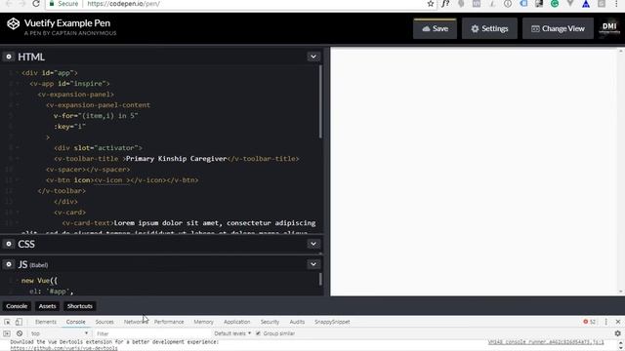Open the vue-devtools GitHub link

click(63, 348)
